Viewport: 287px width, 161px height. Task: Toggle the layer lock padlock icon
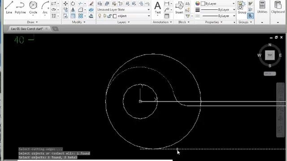[109, 16]
